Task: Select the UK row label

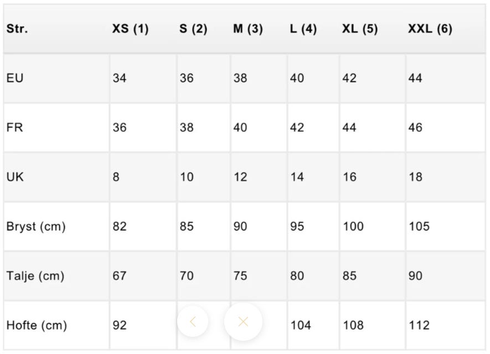Action: pos(15,177)
